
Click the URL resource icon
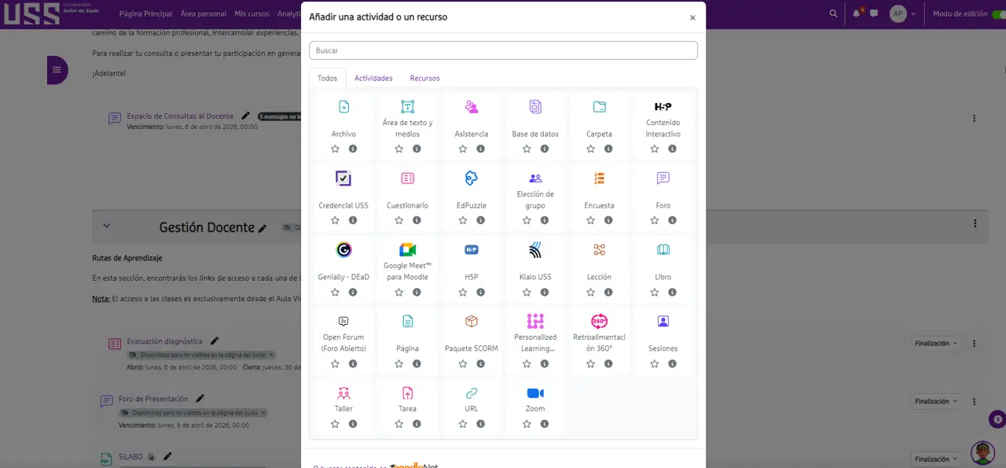coord(472,393)
